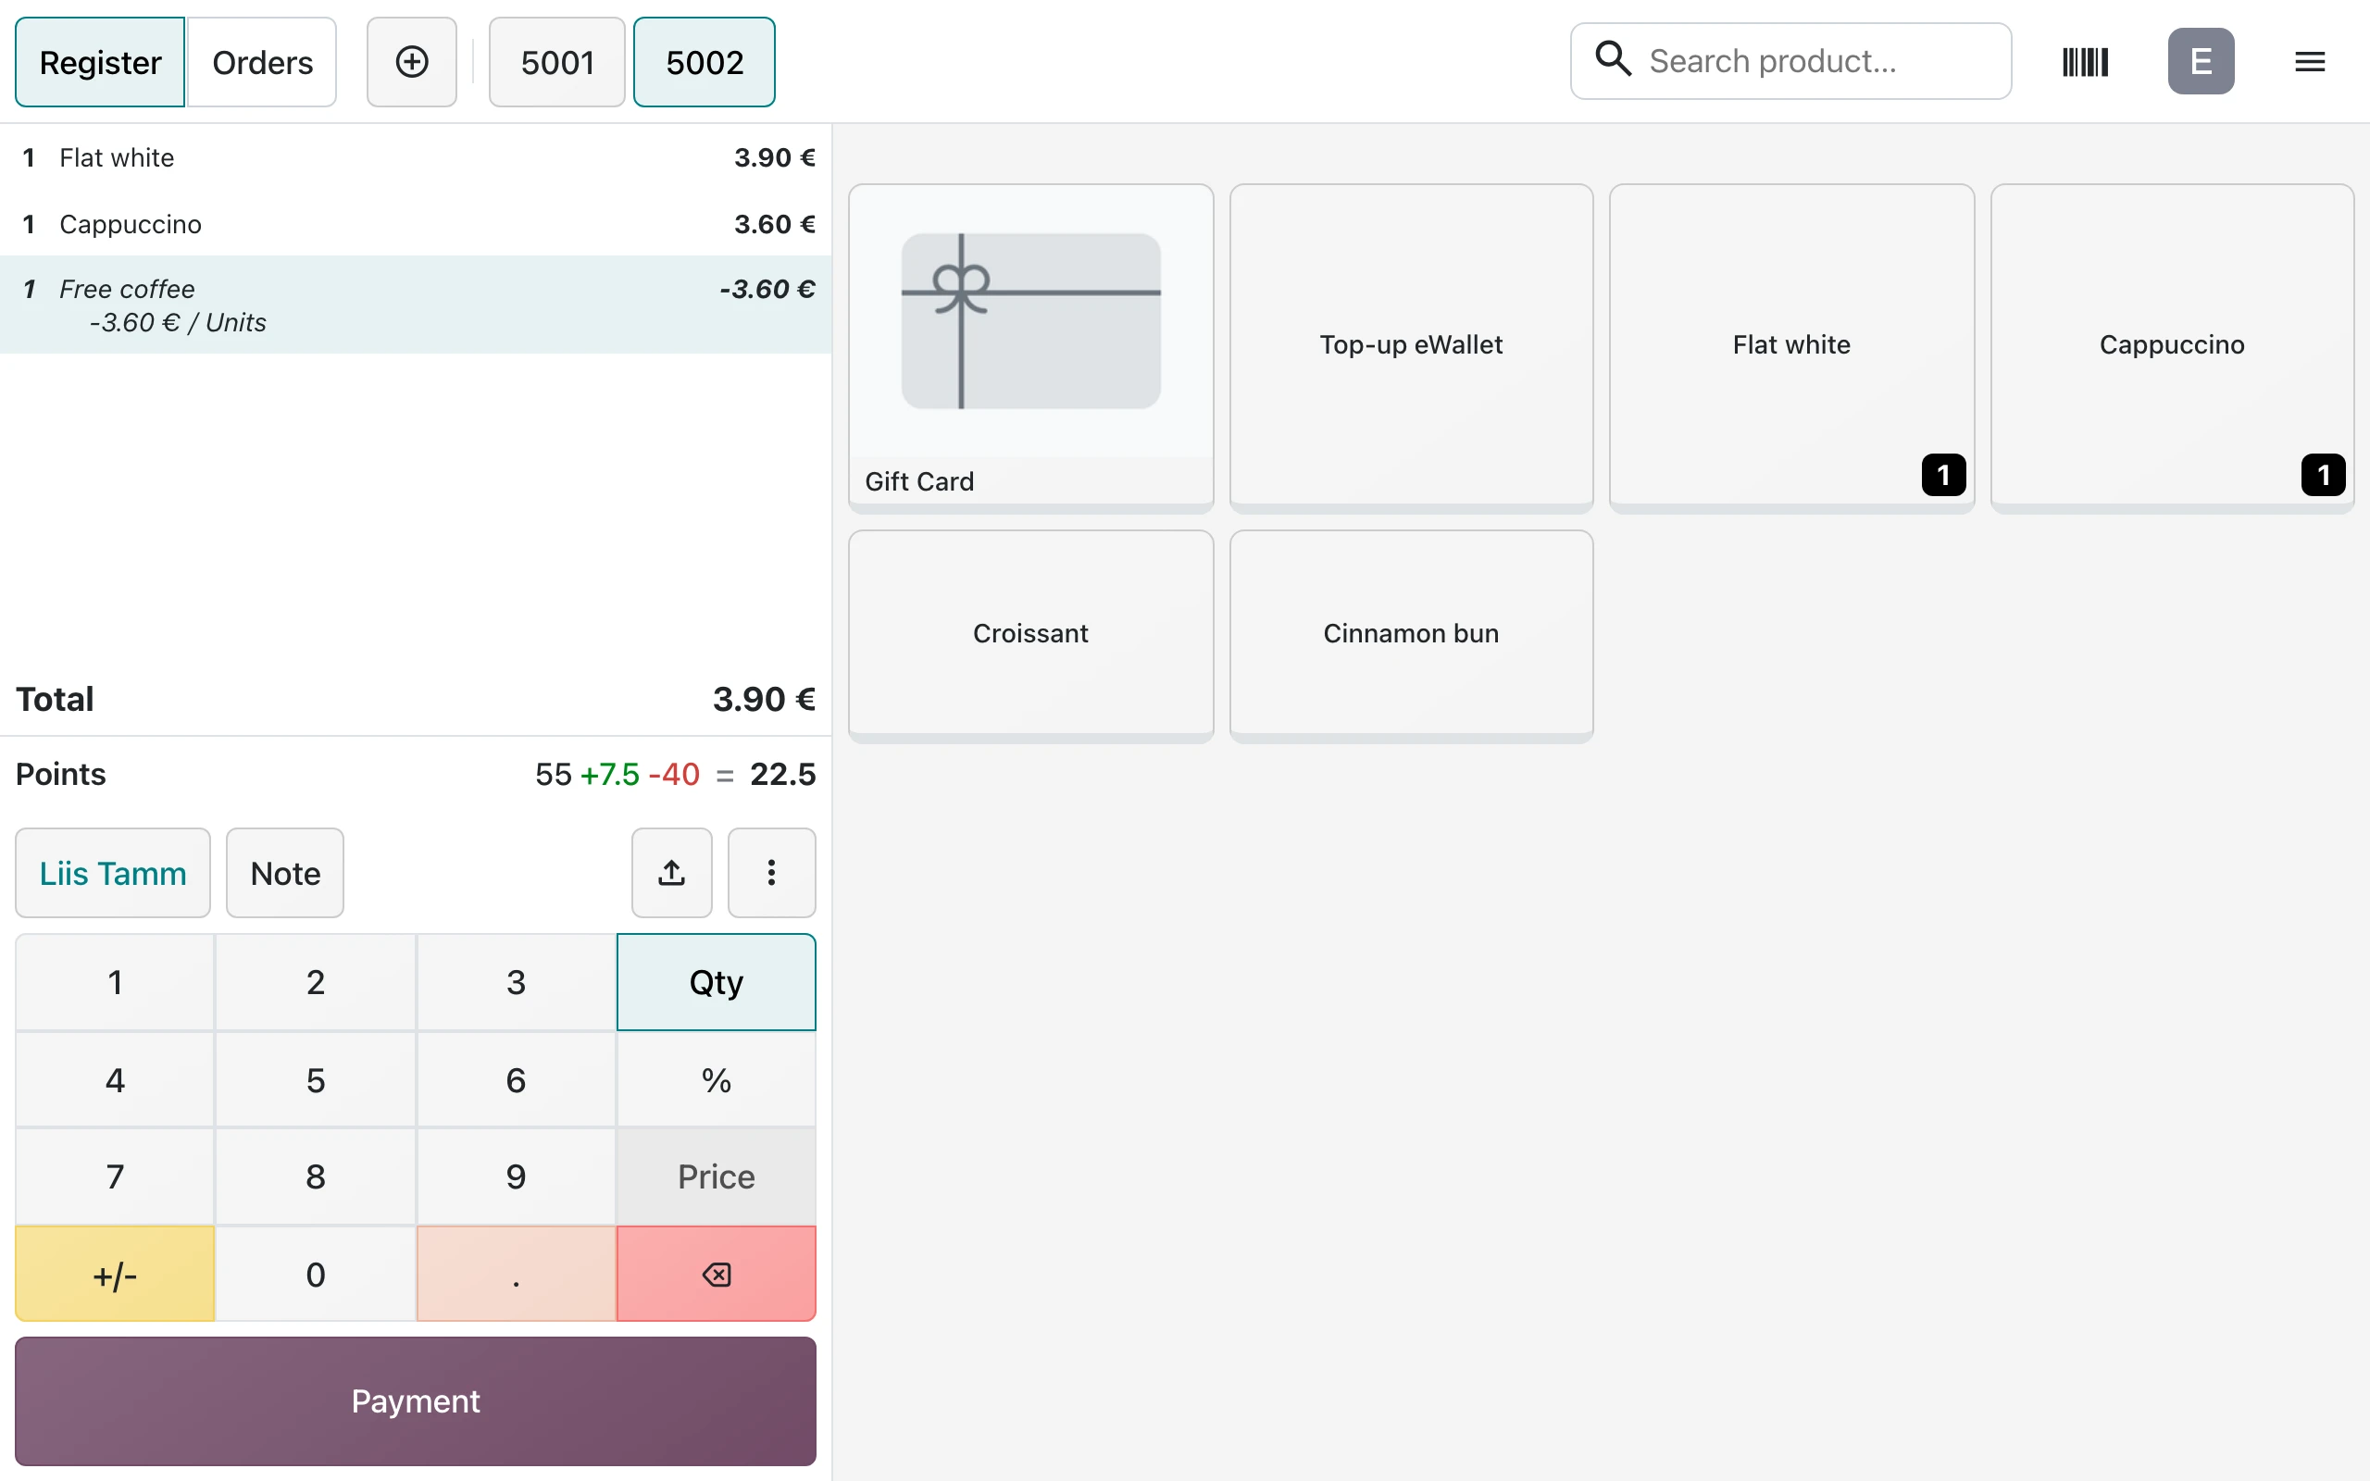Open order 5001
The width and height of the screenshot is (2370, 1481).
(x=557, y=62)
